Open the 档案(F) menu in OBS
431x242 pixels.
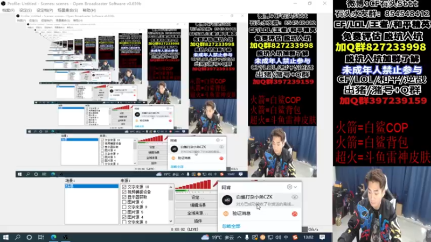pos(8,10)
